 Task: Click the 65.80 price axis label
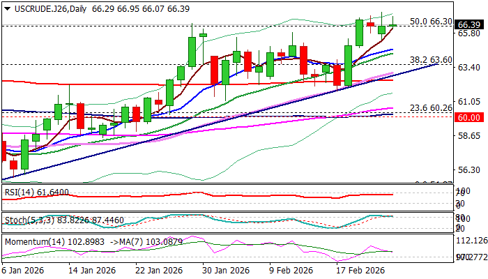[468, 33]
